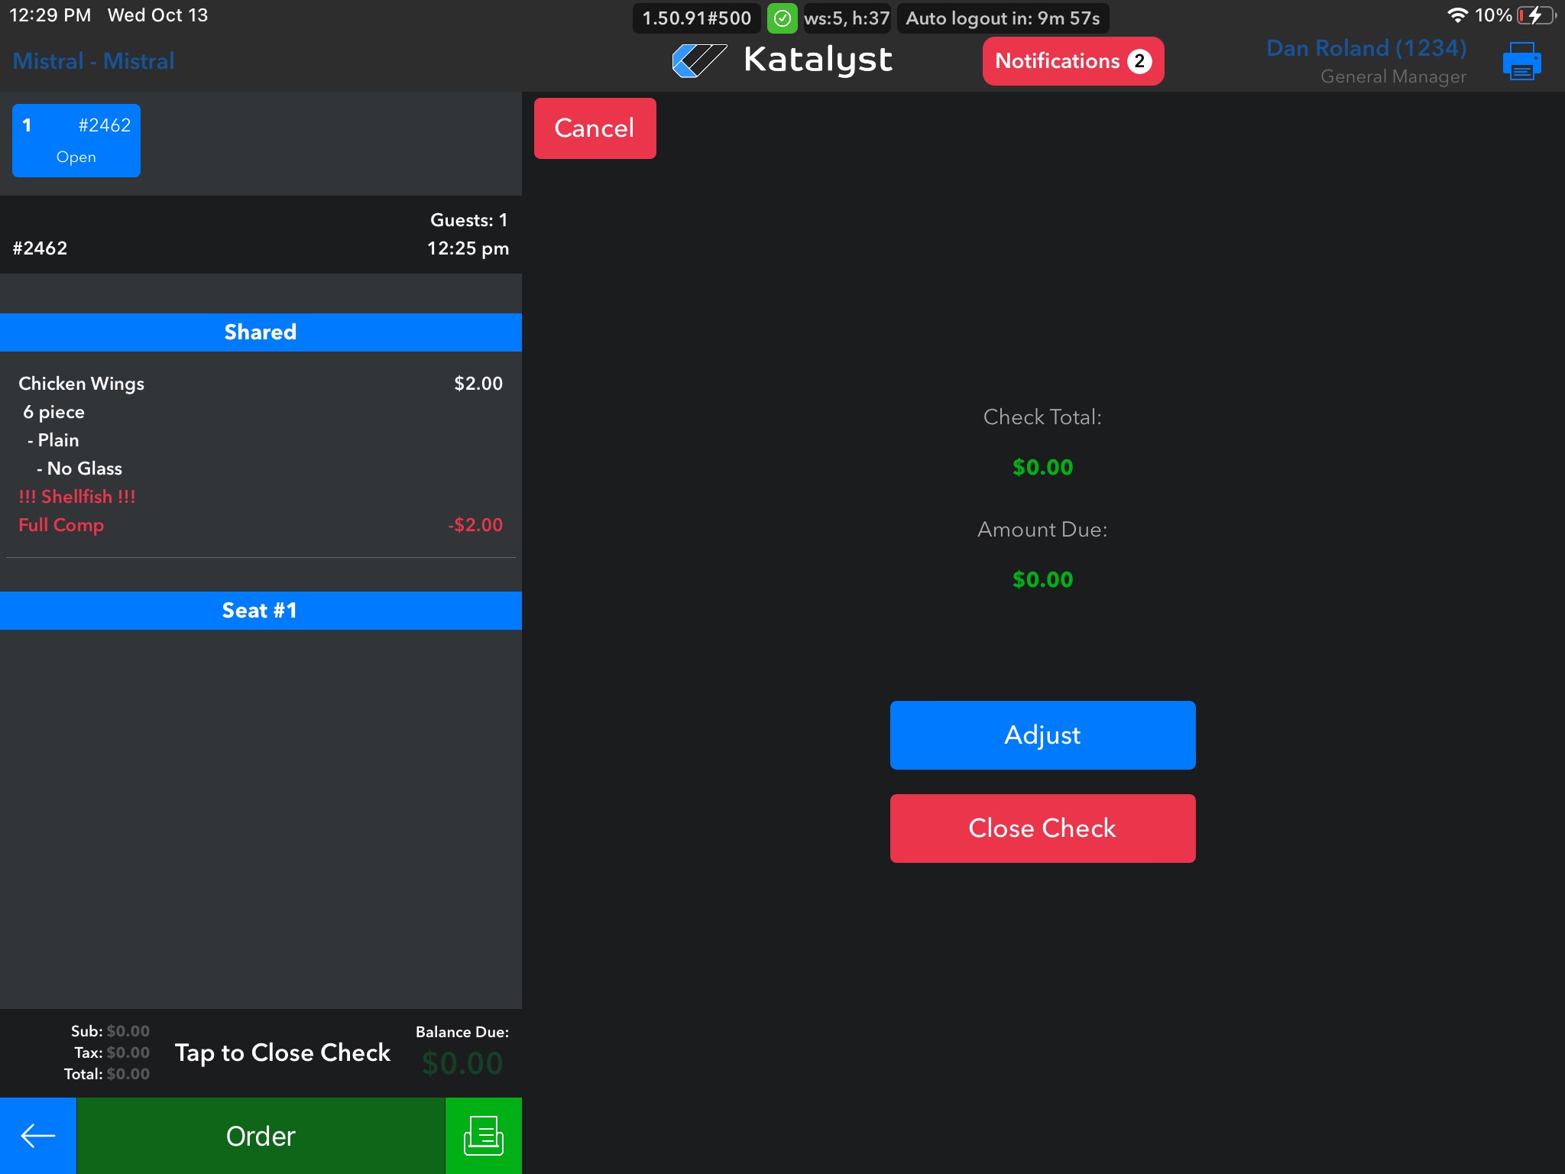Open Notifications with 2 badge
The image size is (1565, 1174).
1072,61
